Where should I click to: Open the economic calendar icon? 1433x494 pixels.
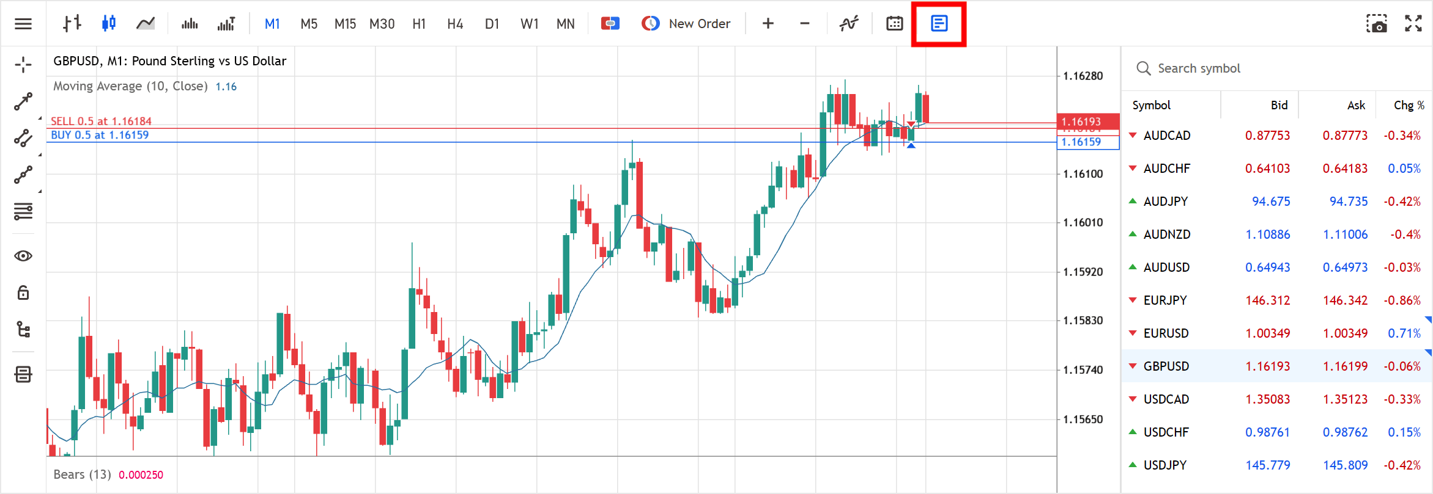point(894,24)
